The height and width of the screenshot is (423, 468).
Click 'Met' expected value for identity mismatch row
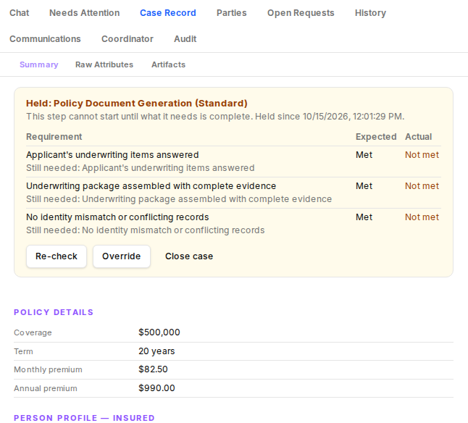click(364, 217)
